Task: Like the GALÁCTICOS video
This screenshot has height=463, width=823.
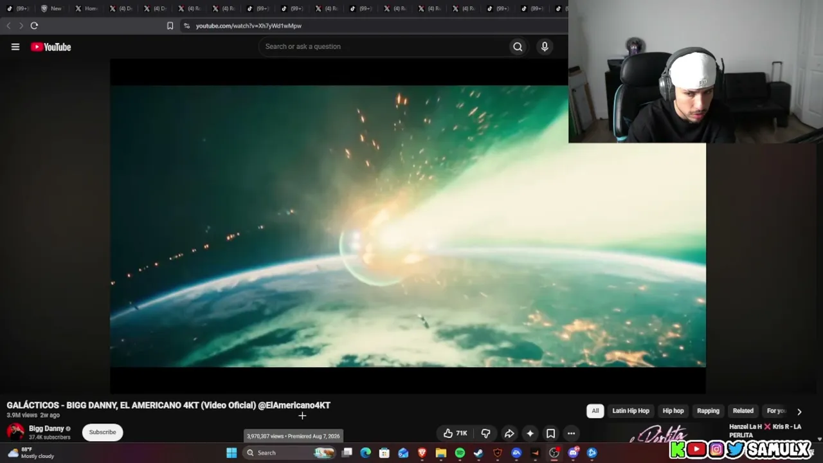Action: coord(455,433)
